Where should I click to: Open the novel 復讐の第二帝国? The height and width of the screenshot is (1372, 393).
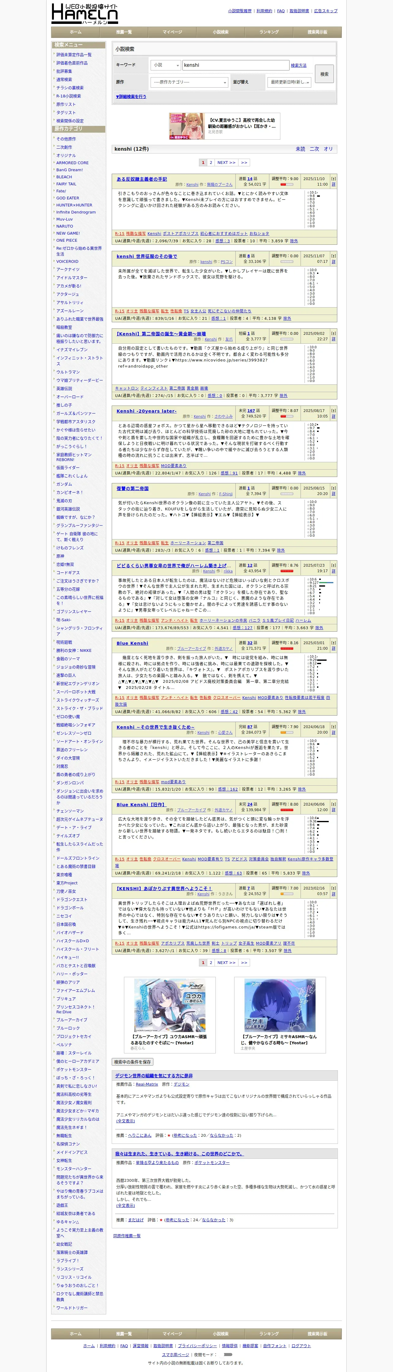coord(133,488)
